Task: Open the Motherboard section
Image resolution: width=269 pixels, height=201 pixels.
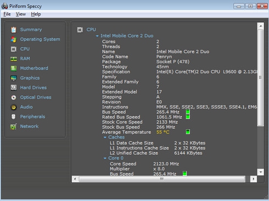Action: (x=34, y=68)
